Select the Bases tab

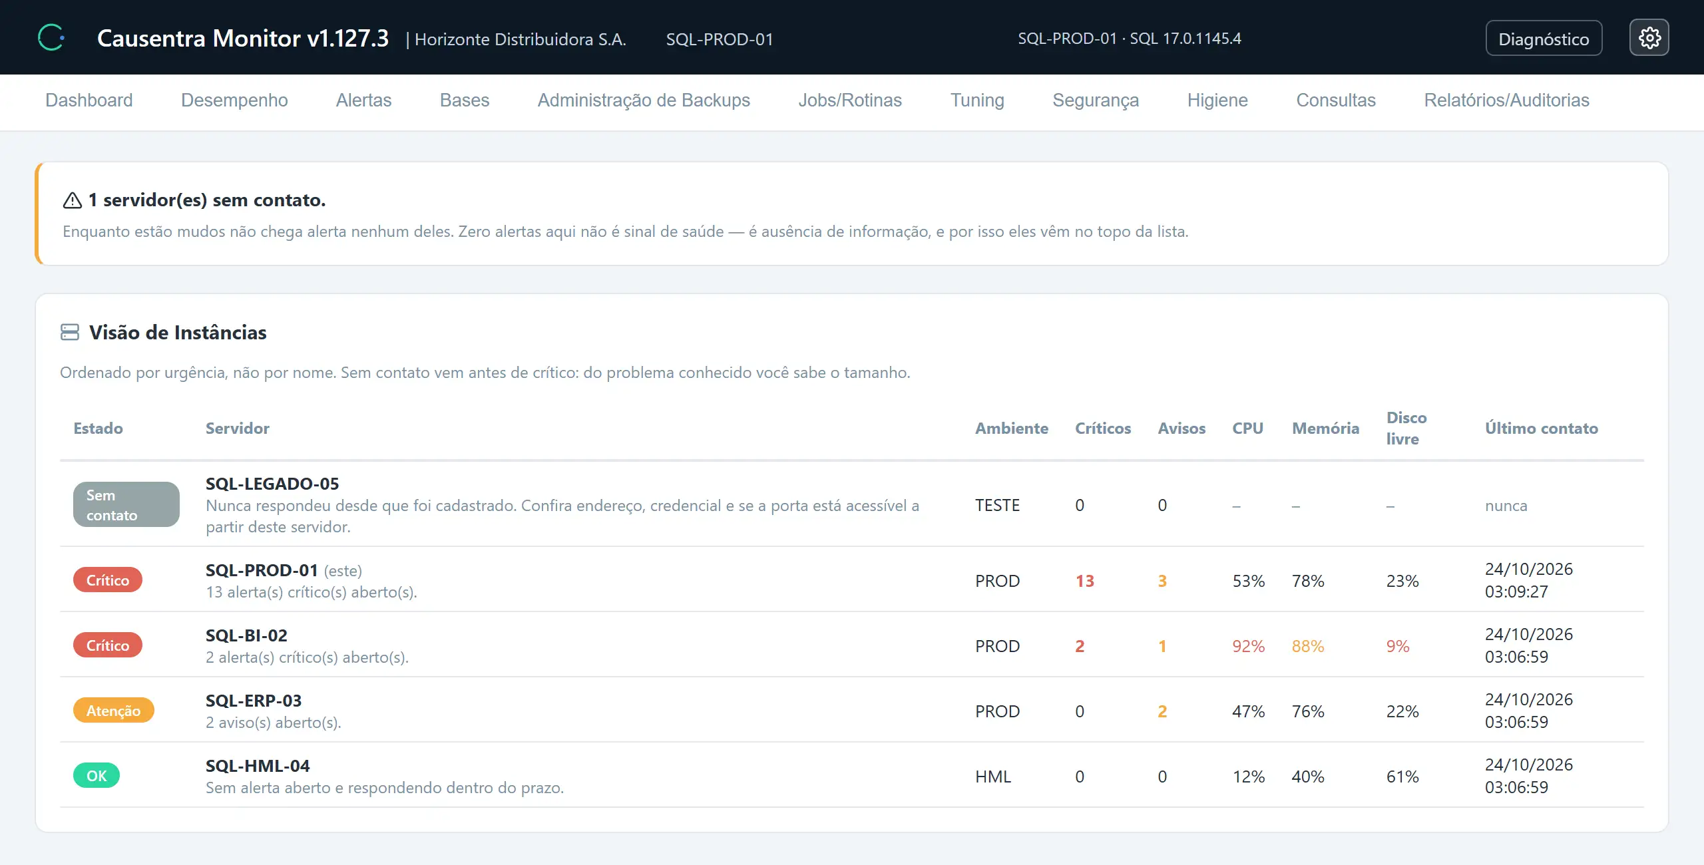465,100
